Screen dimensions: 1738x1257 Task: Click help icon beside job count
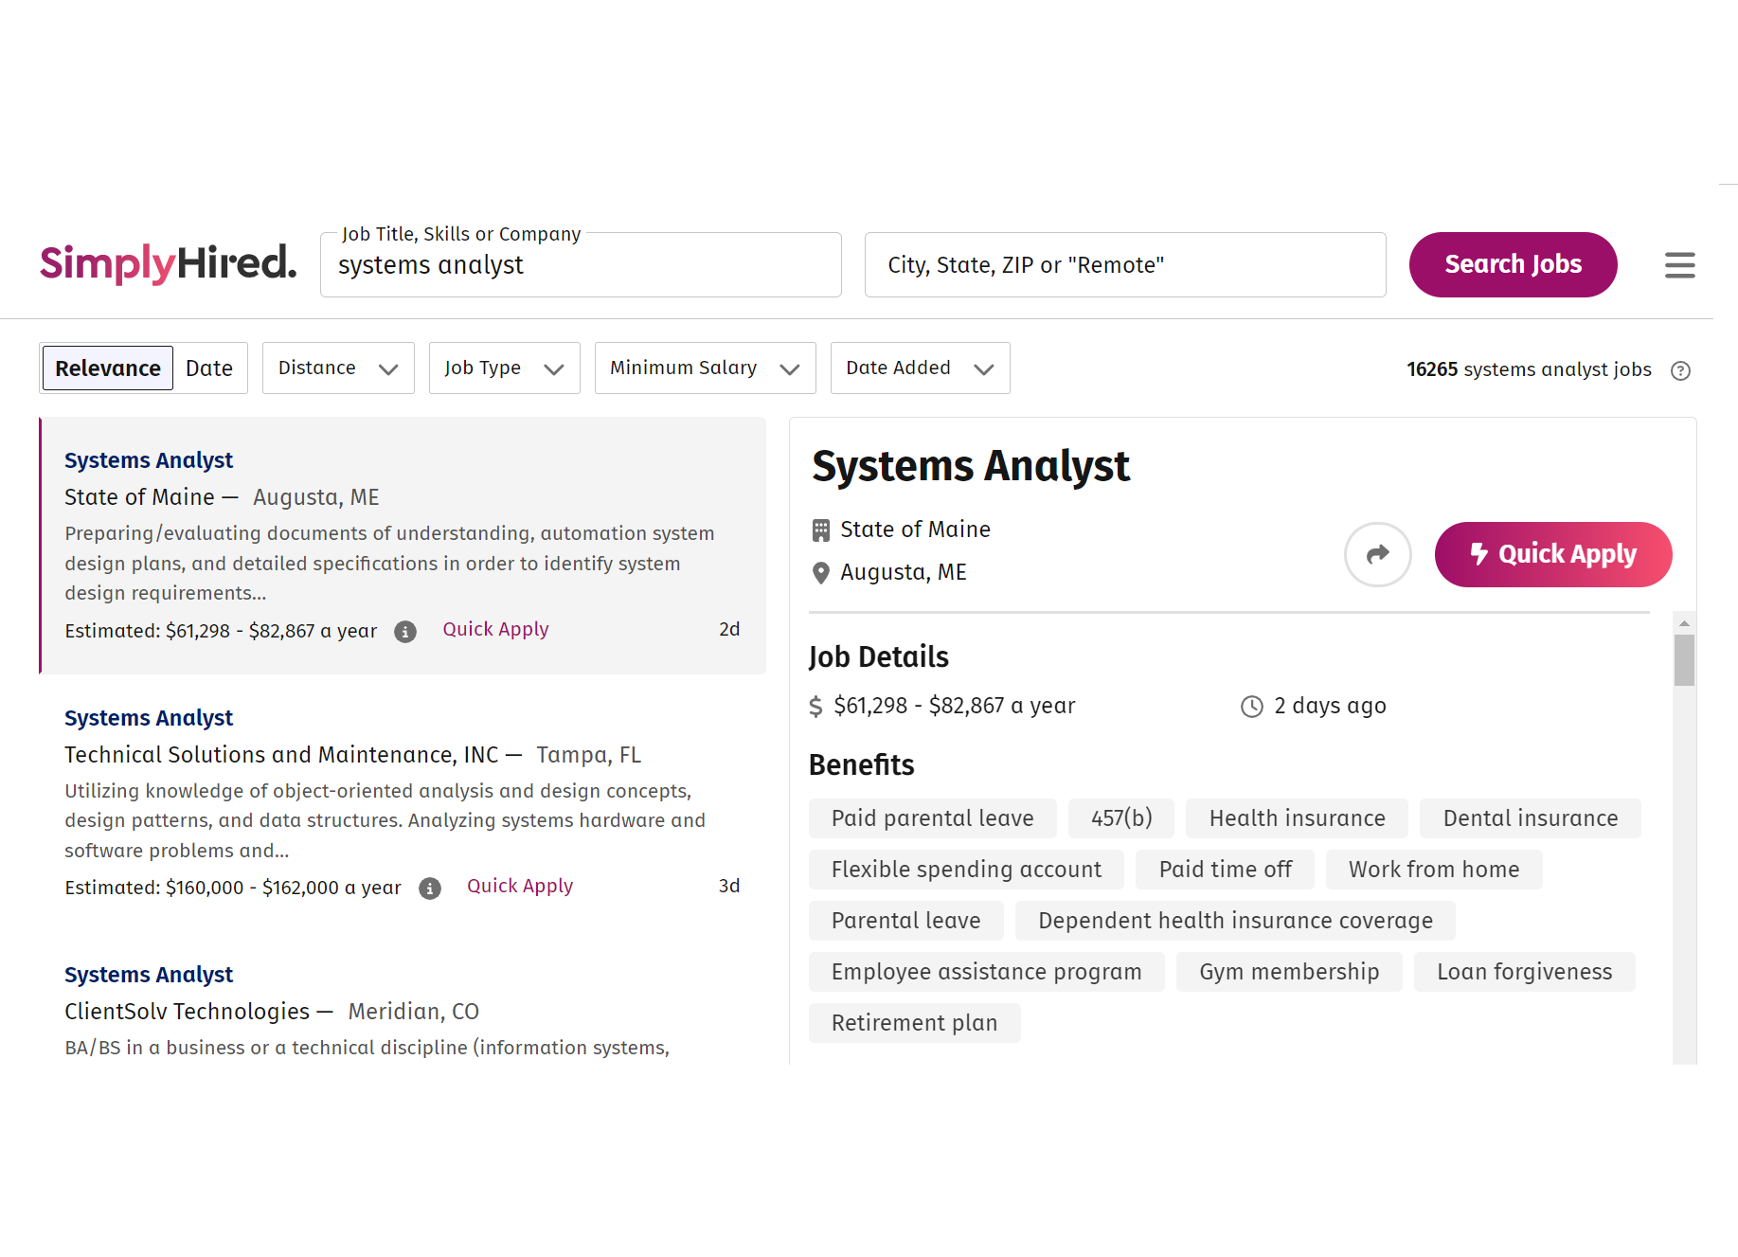(x=1680, y=370)
